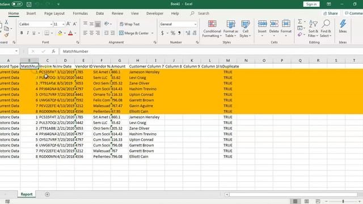Switch to the Insert tab
The image size is (363, 204).
point(31,14)
